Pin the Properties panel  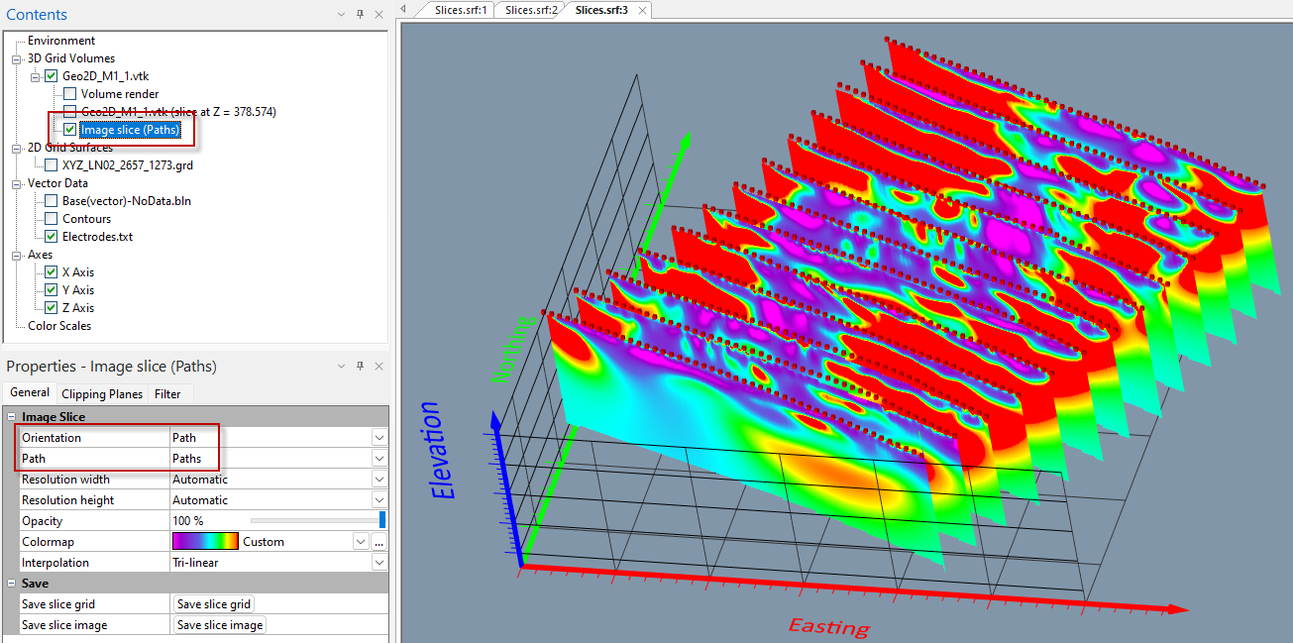tap(360, 367)
